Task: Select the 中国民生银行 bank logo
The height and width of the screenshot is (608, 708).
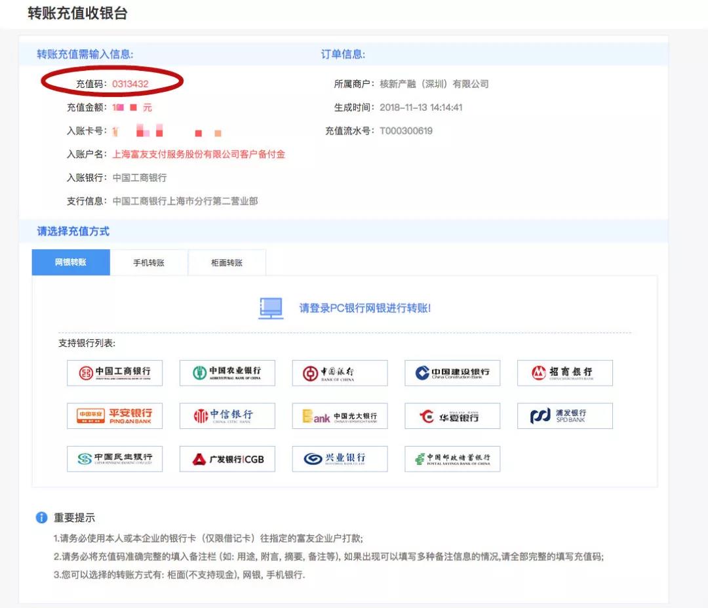Action: coord(115,459)
